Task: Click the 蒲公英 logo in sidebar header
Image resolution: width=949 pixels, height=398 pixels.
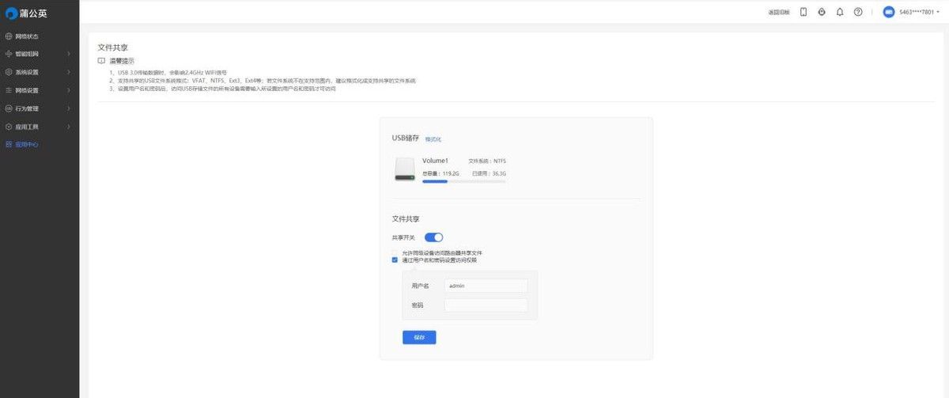Action: point(28,12)
